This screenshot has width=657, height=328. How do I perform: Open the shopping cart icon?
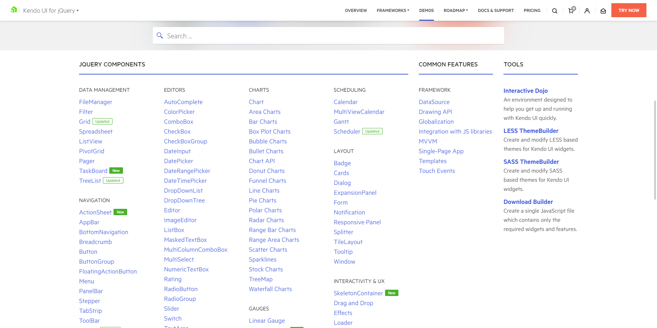point(571,11)
